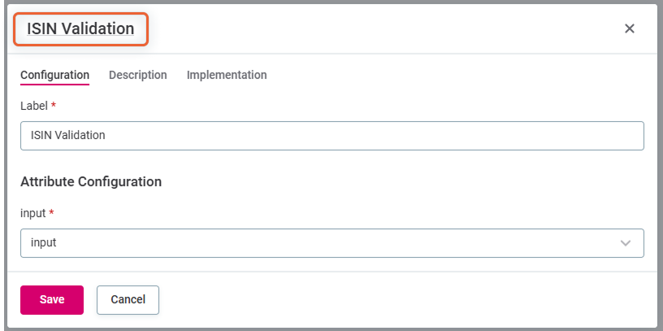Switch to the Configuration tab
Image resolution: width=663 pixels, height=331 pixels.
pyautogui.click(x=54, y=75)
